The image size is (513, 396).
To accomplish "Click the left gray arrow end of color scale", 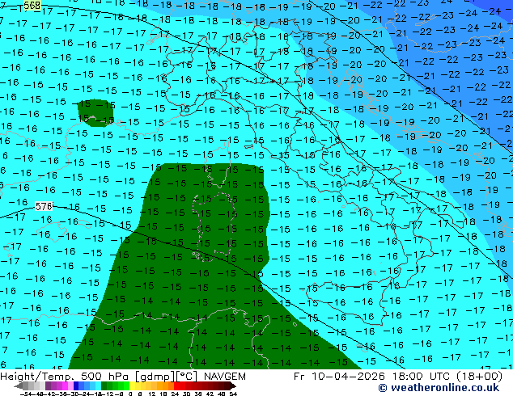I will [19, 385].
